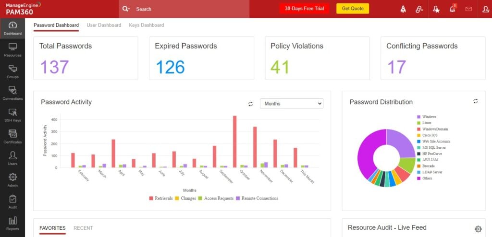
Task: Click the November retrievals bar
Action: coord(255,147)
